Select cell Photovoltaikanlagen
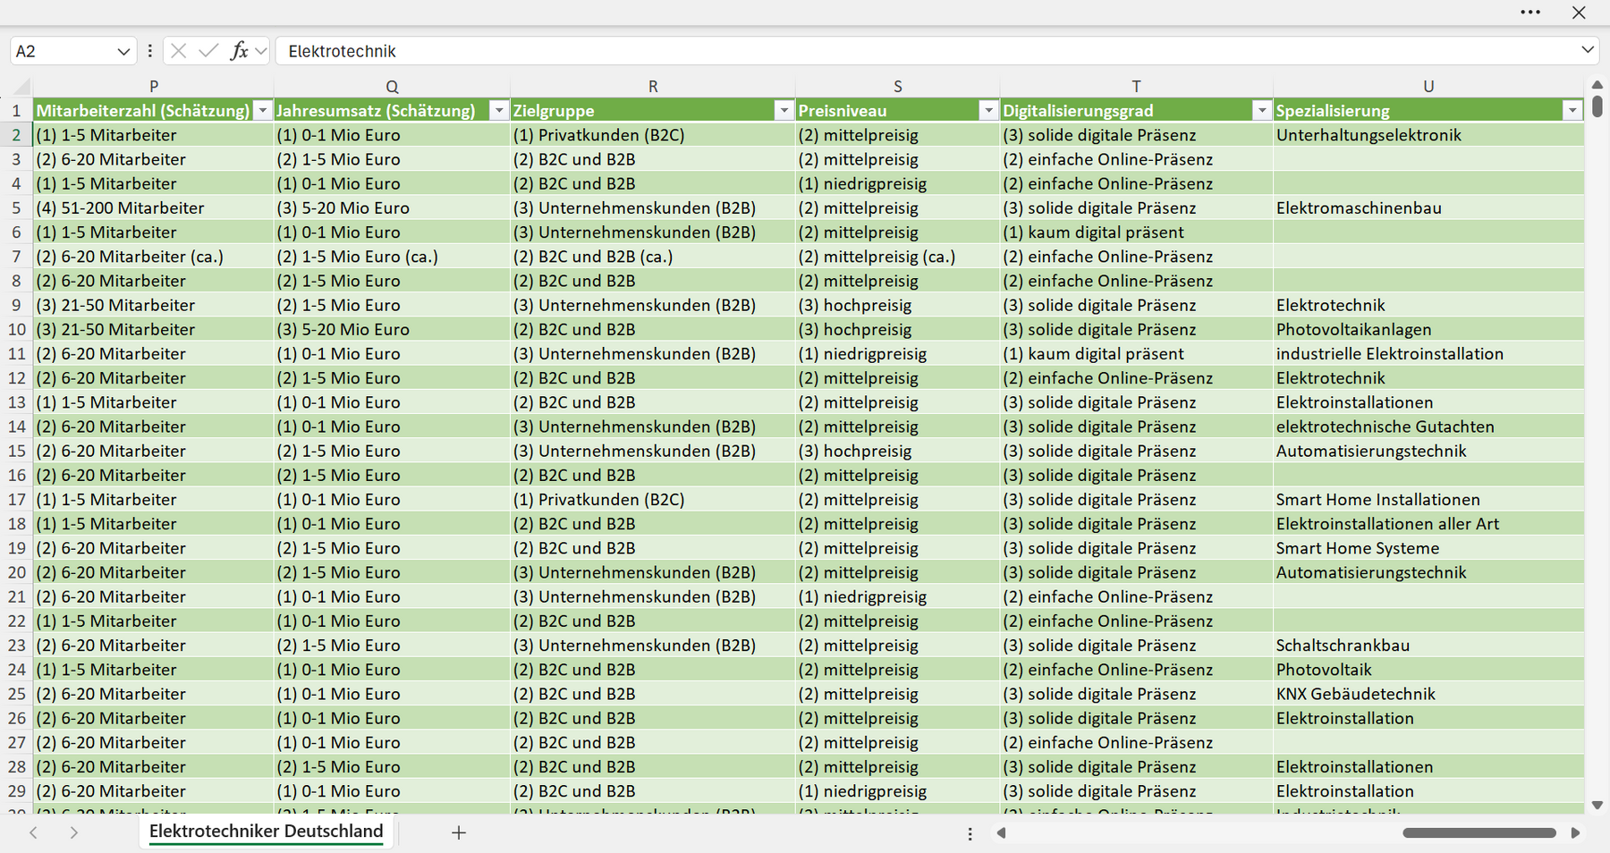Image resolution: width=1610 pixels, height=853 pixels. (1428, 330)
